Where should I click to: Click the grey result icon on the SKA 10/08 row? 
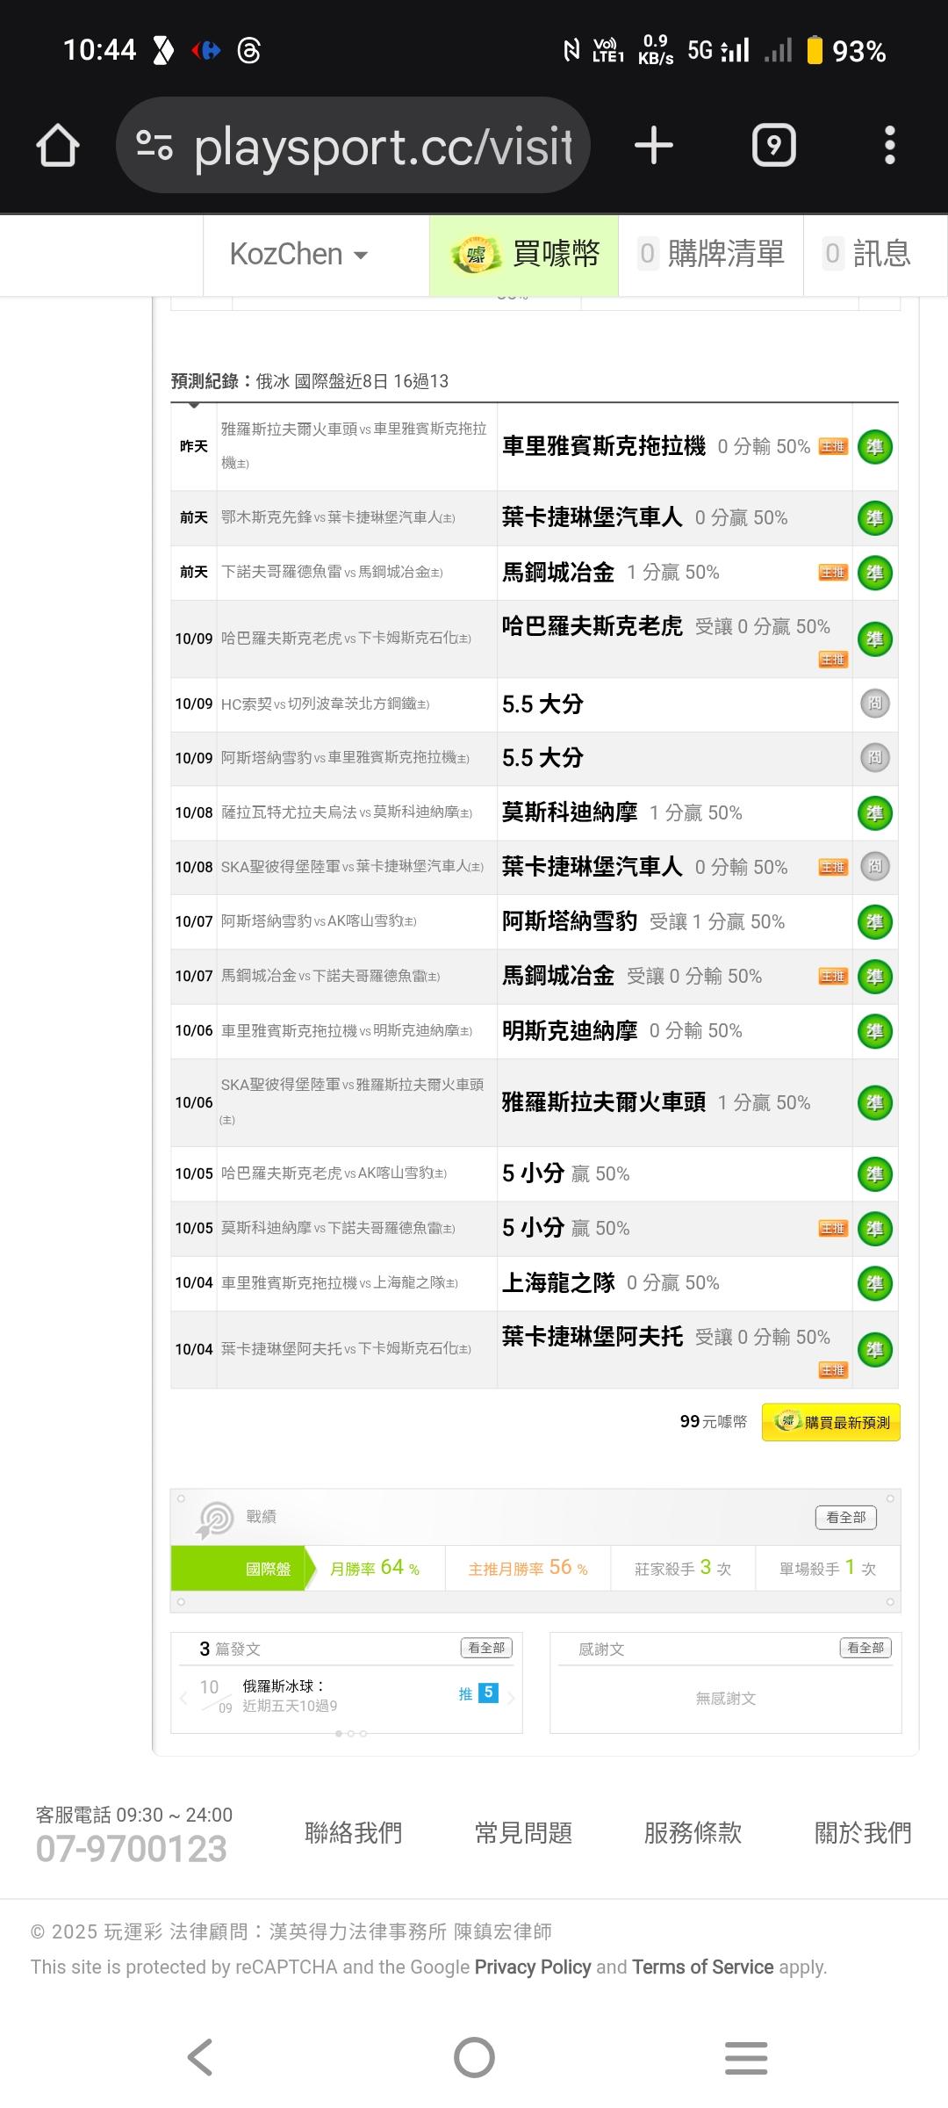pyautogui.click(x=875, y=867)
